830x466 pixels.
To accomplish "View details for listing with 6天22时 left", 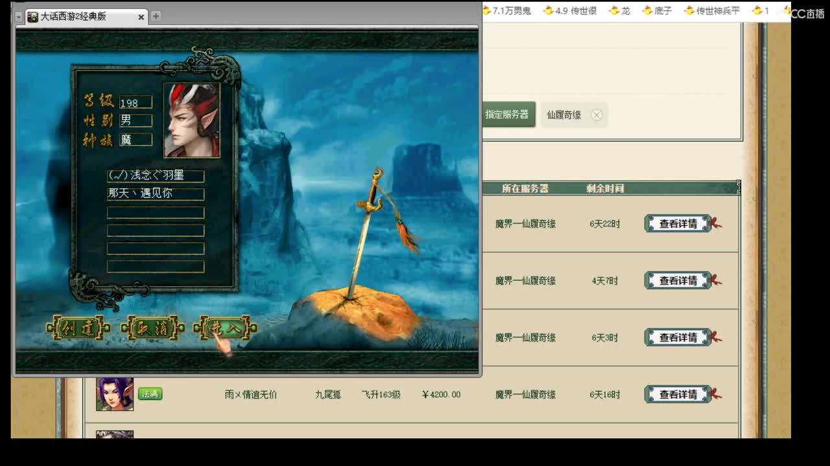I will [x=678, y=223].
